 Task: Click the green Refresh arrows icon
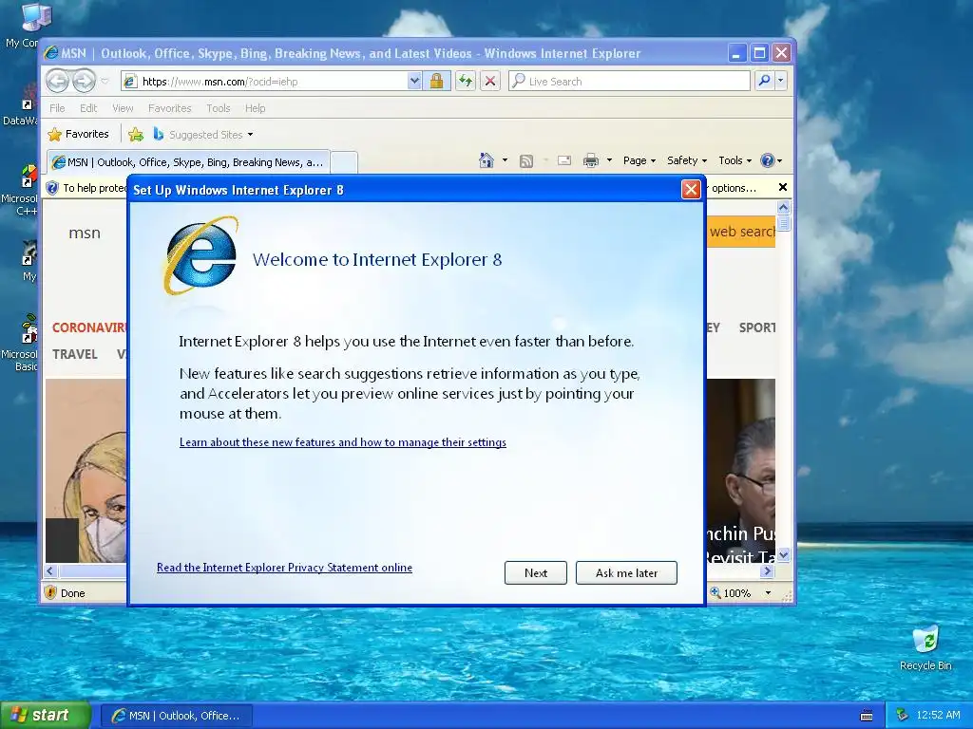pos(466,82)
